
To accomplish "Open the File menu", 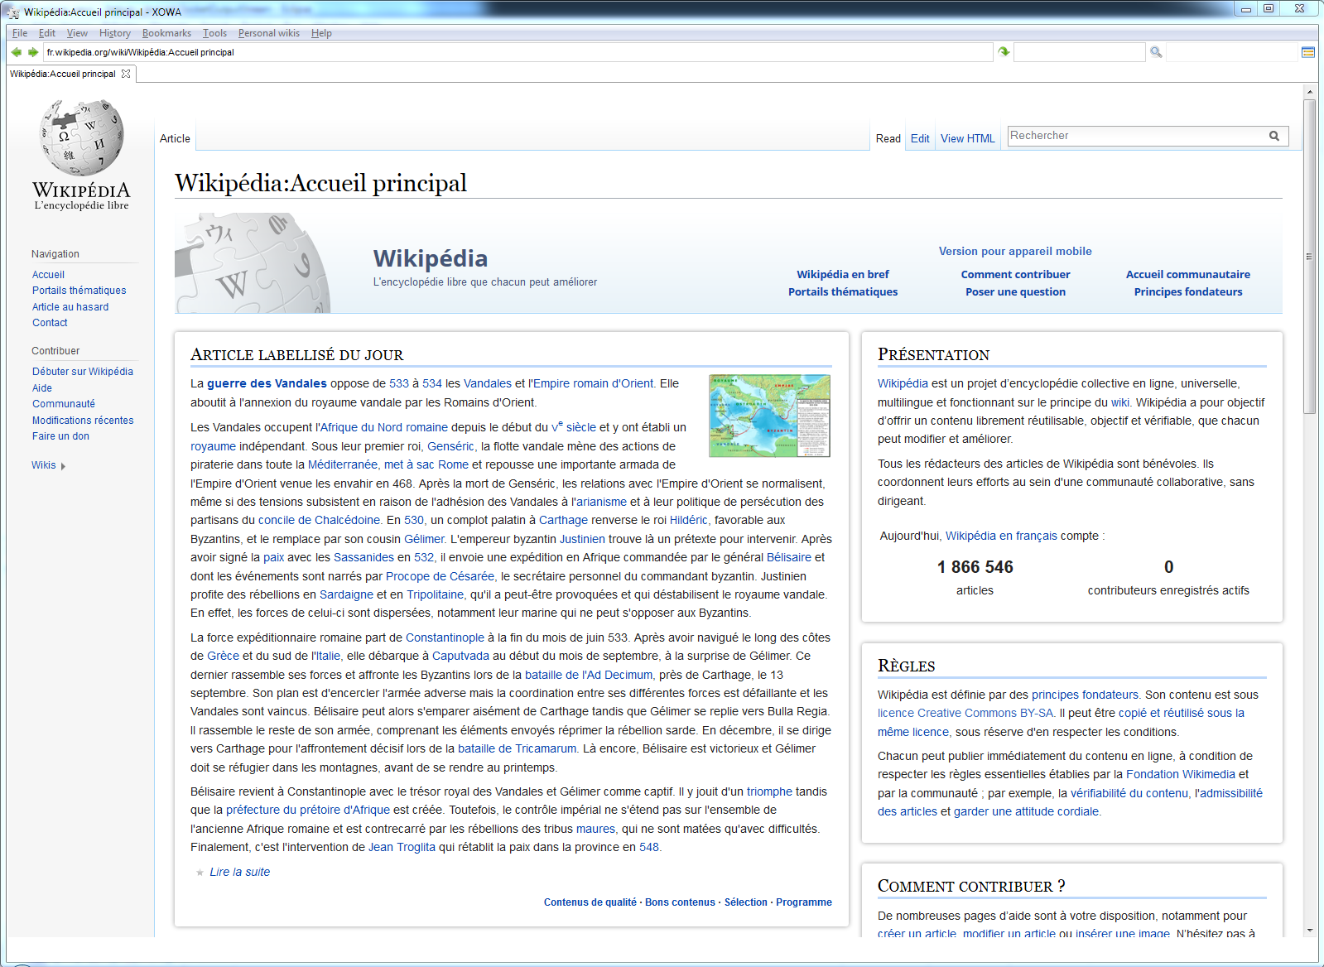I will click(20, 33).
